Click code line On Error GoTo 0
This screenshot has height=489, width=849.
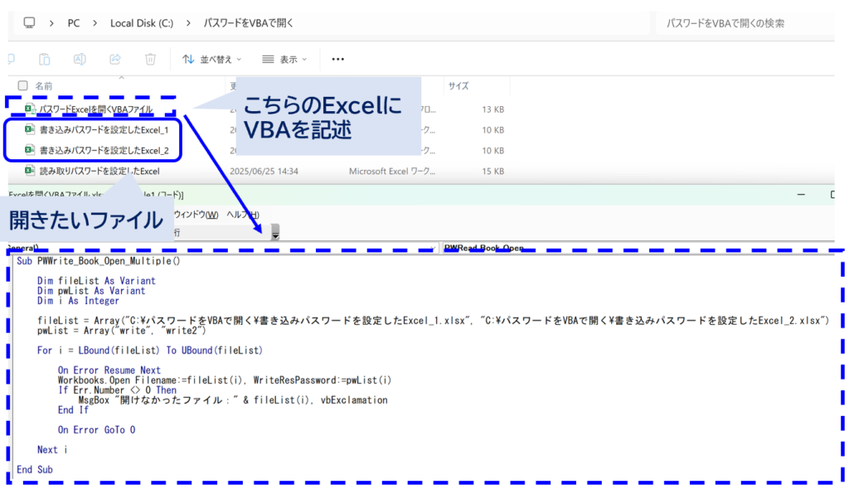(x=96, y=430)
